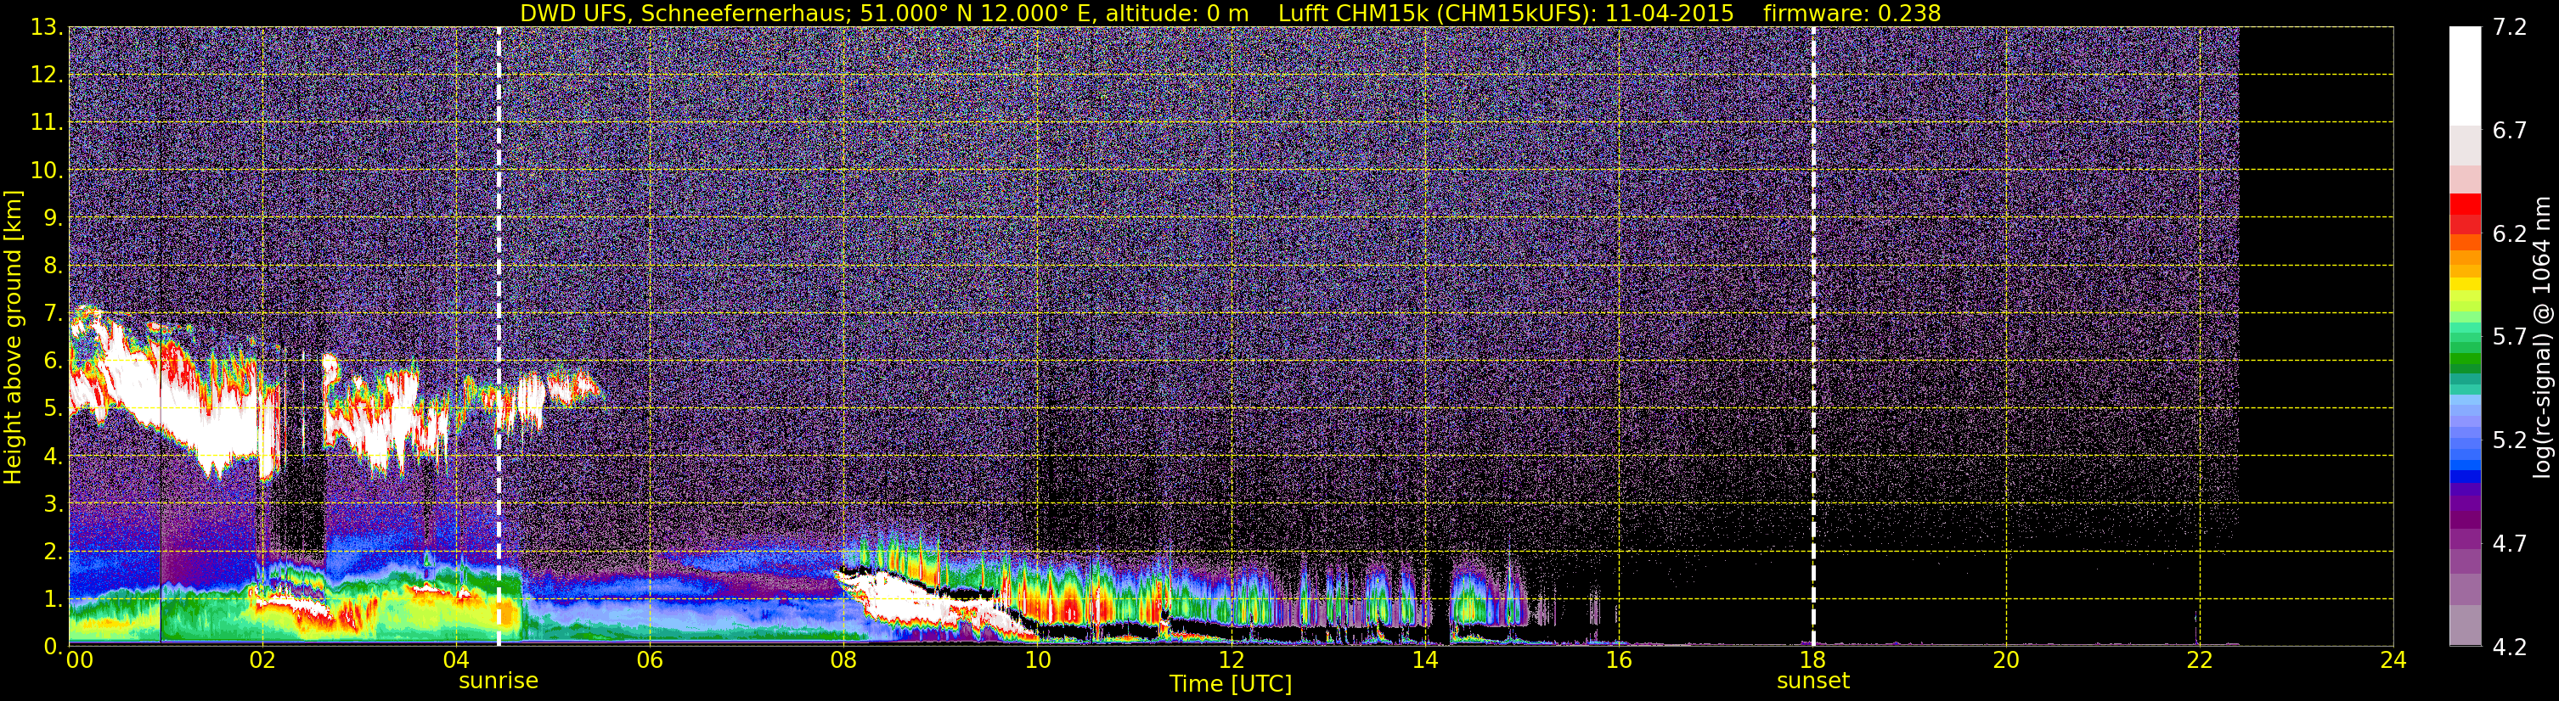This screenshot has width=2559, height=701.
Task: Click time axis tick label 24
Action: point(2393,661)
